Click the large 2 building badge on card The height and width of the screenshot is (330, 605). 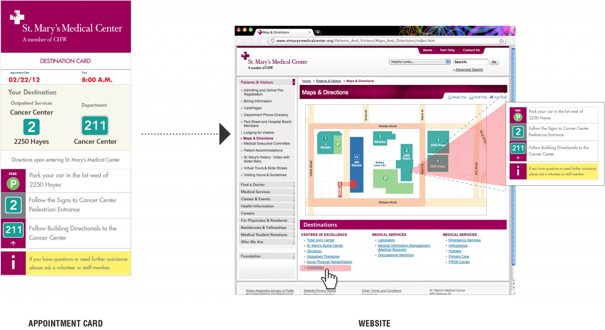[31, 127]
